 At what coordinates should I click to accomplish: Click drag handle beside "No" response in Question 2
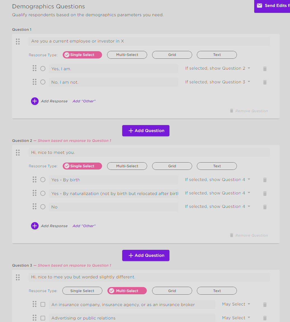tap(34, 206)
